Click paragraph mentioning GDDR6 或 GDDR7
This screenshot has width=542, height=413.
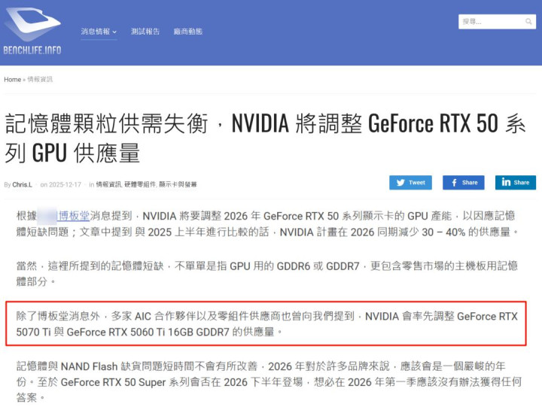(266, 274)
